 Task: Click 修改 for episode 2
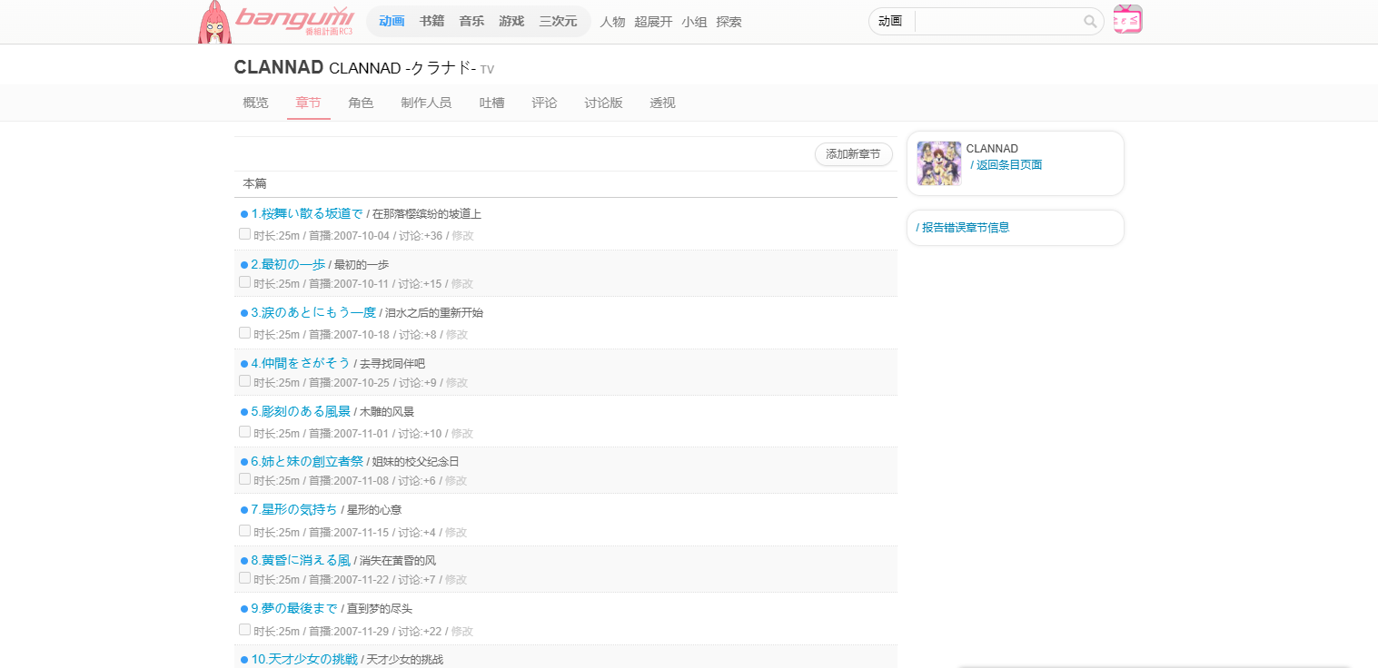[x=461, y=284]
